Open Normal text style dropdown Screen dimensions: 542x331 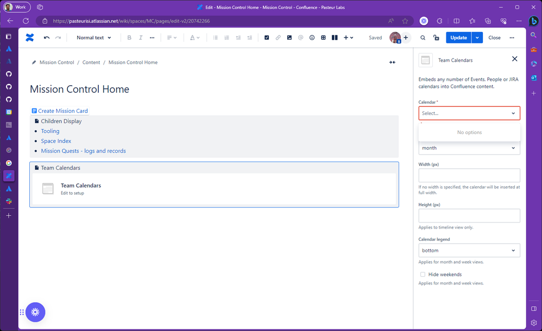93,37
